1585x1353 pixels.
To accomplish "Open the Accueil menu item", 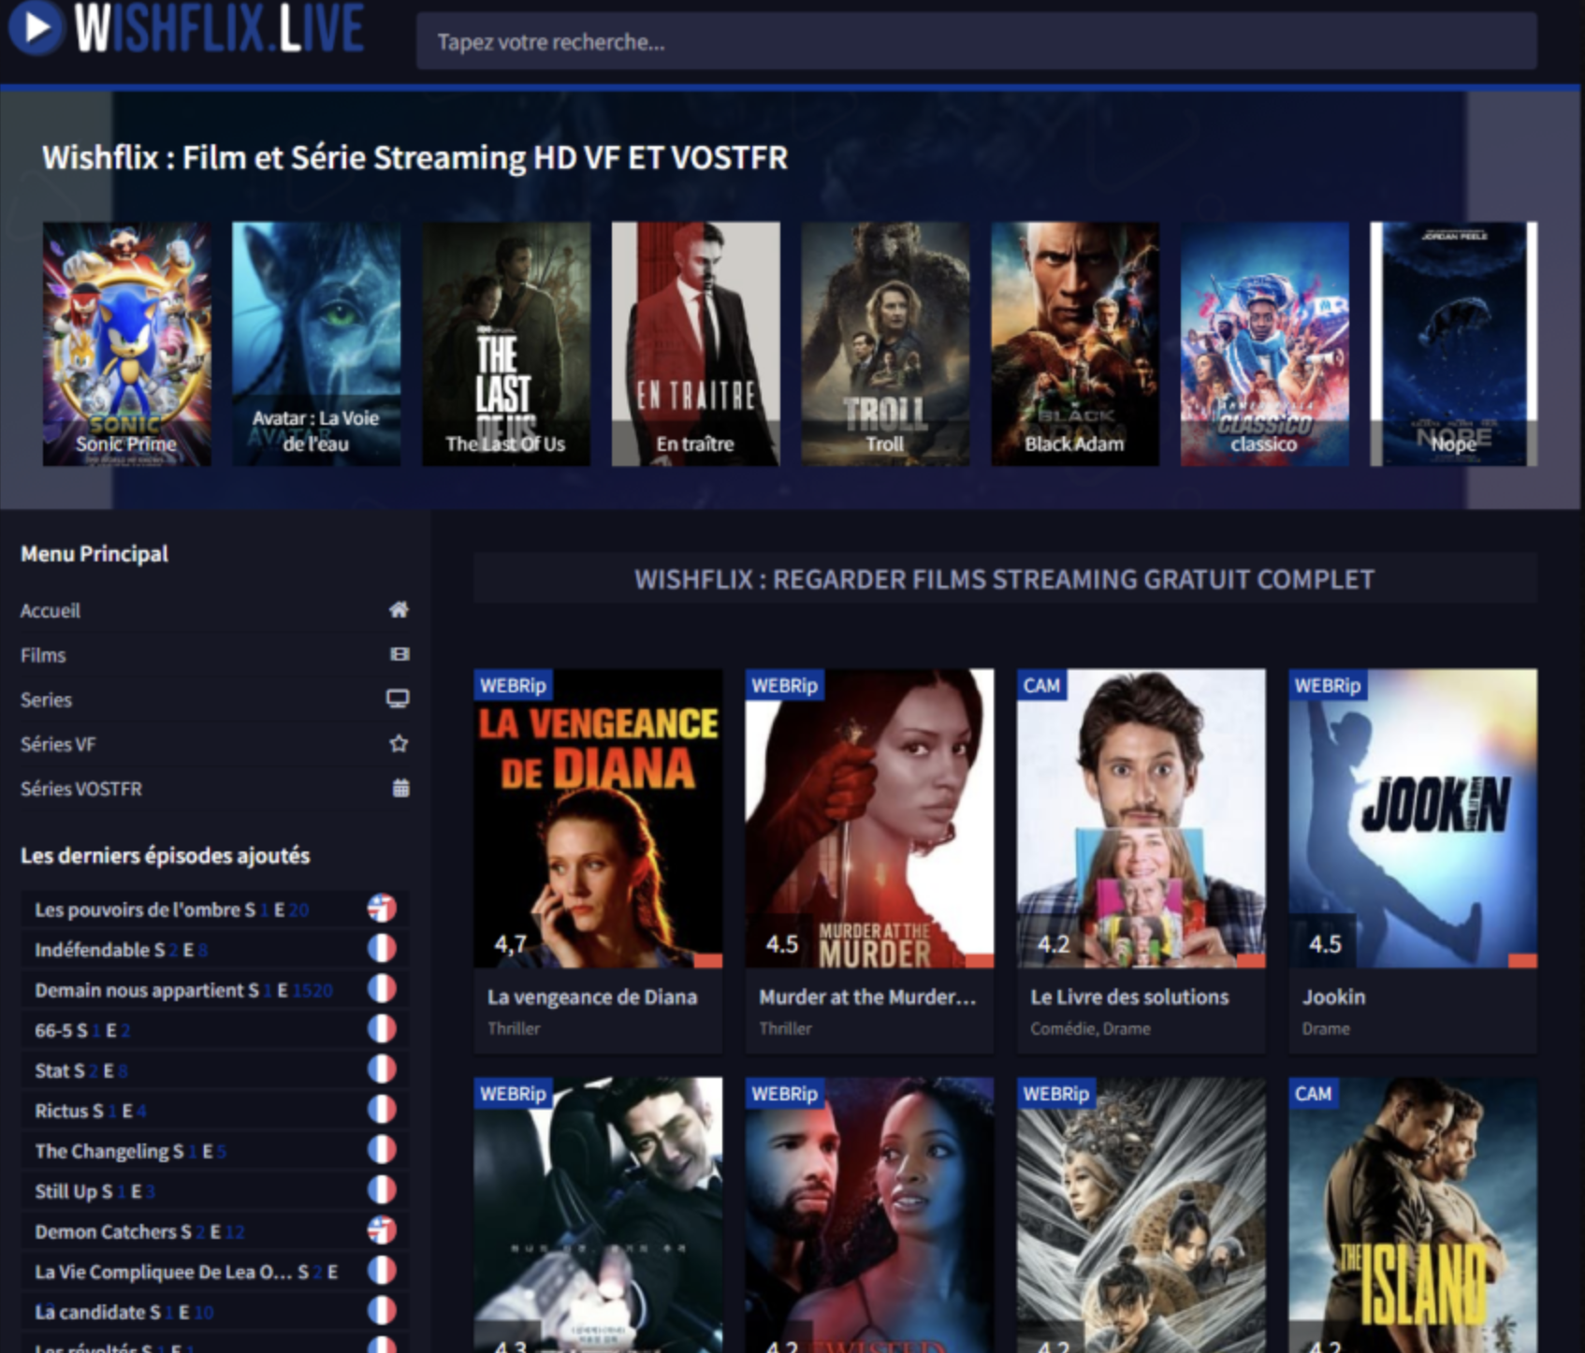I will point(51,611).
